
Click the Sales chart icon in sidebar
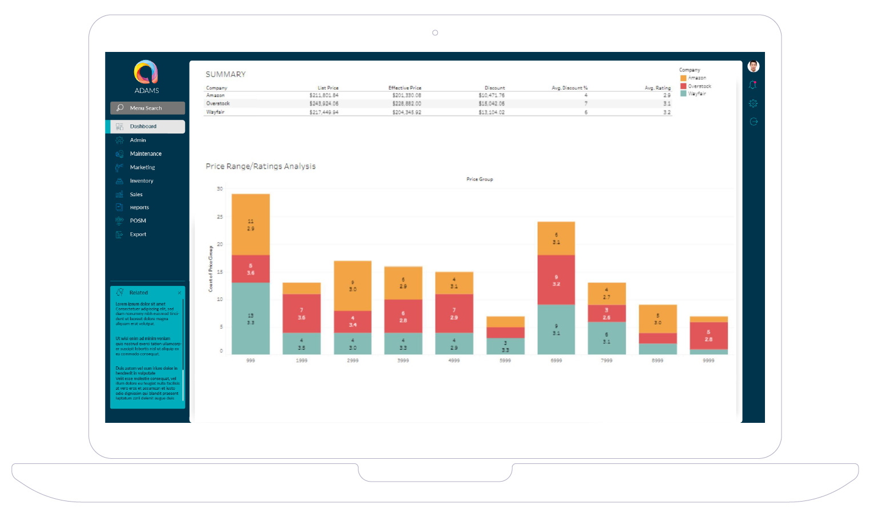[x=119, y=195]
